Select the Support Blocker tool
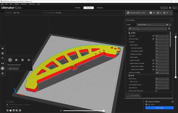Screen dimensions: 178x113 point(3,73)
